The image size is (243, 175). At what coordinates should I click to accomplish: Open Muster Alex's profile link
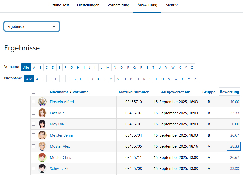60,146
